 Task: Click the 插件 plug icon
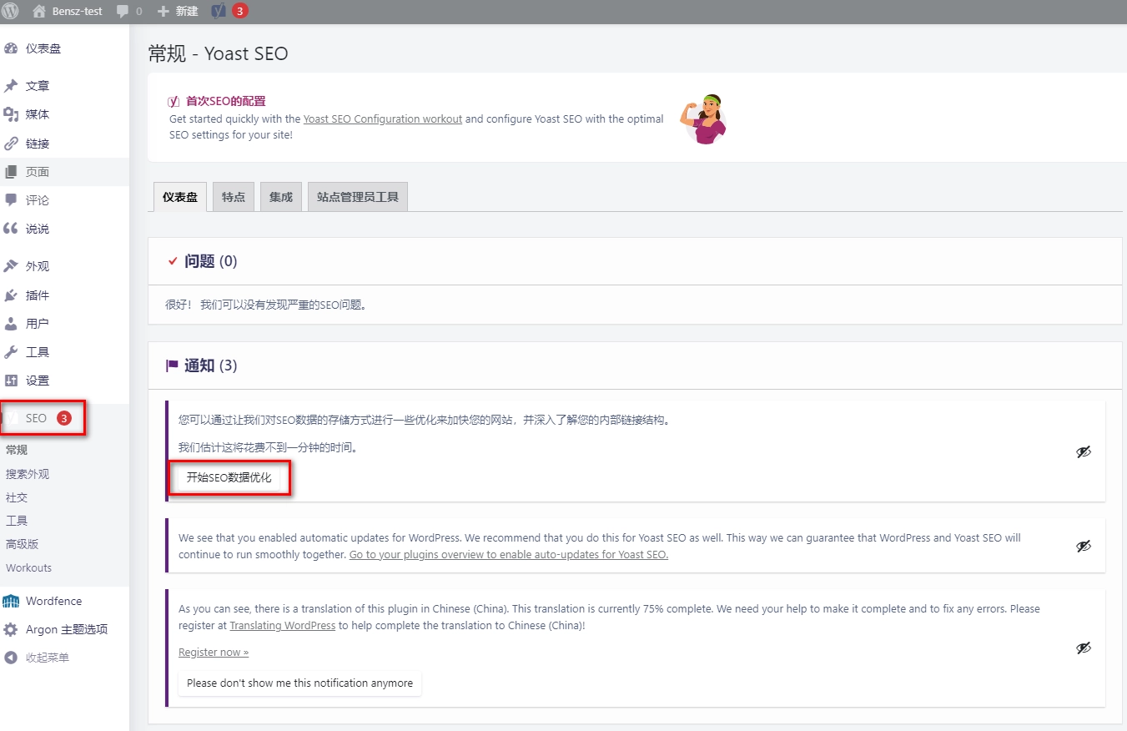(x=11, y=295)
